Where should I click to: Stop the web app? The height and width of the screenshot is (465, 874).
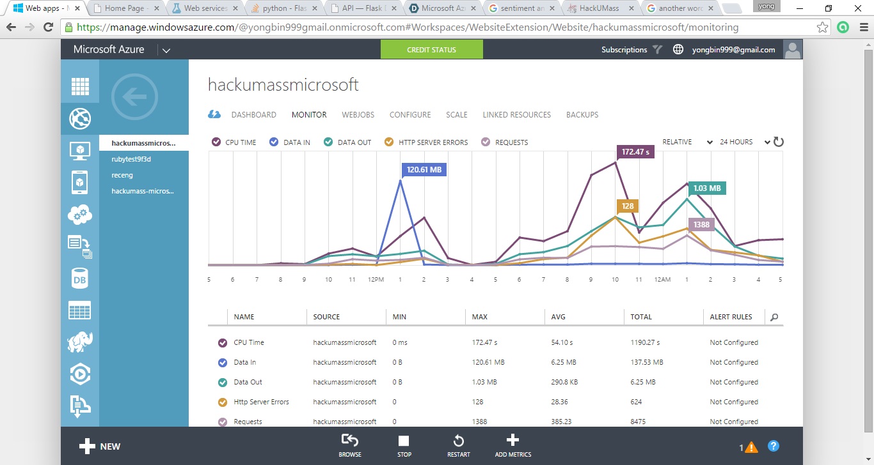coord(404,446)
